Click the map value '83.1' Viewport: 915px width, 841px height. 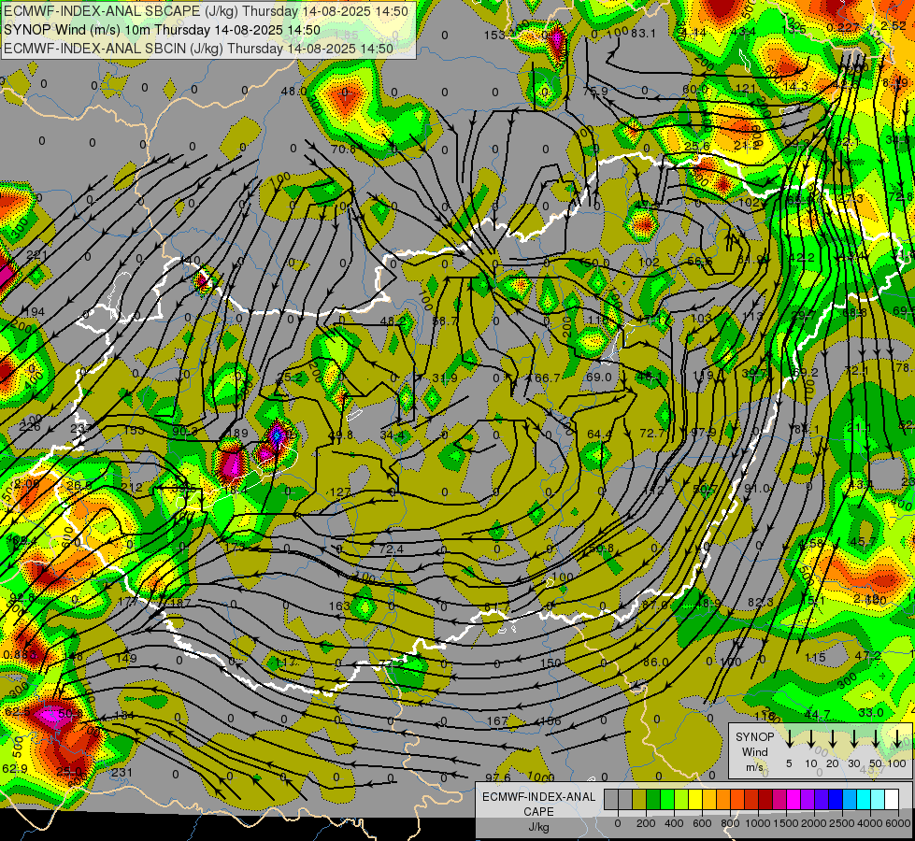click(644, 34)
